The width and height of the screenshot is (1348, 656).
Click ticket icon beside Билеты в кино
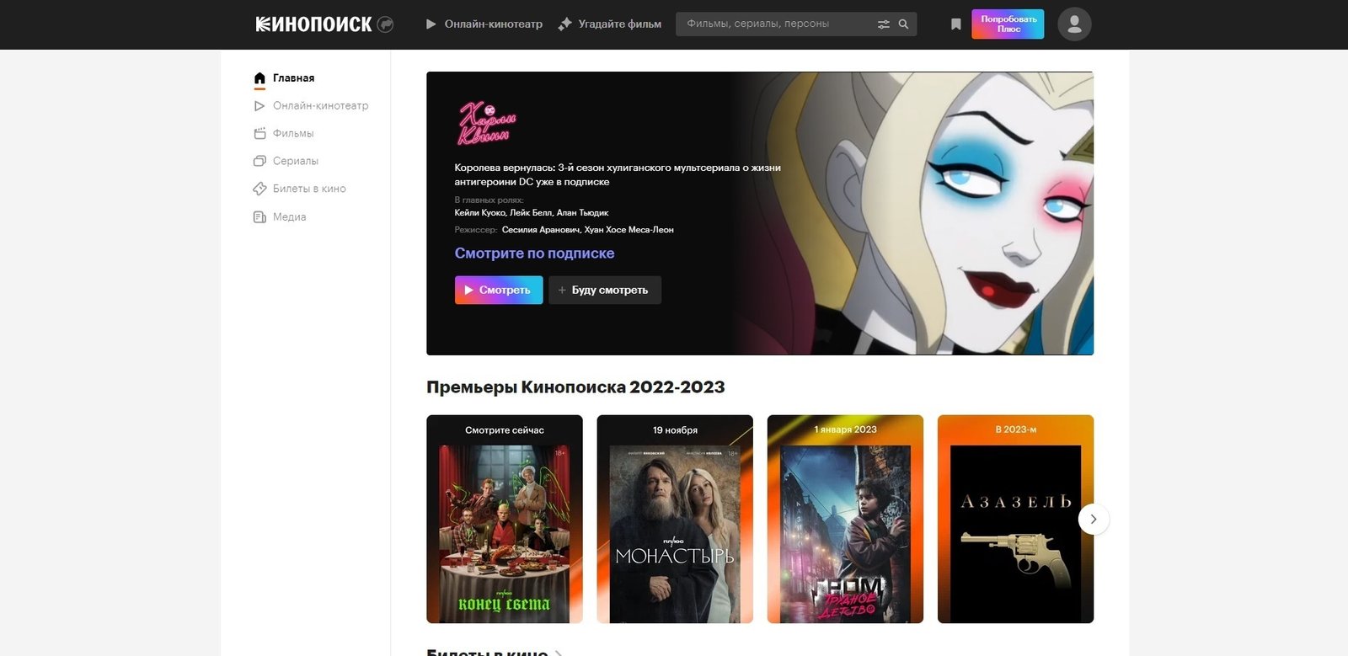coord(259,189)
